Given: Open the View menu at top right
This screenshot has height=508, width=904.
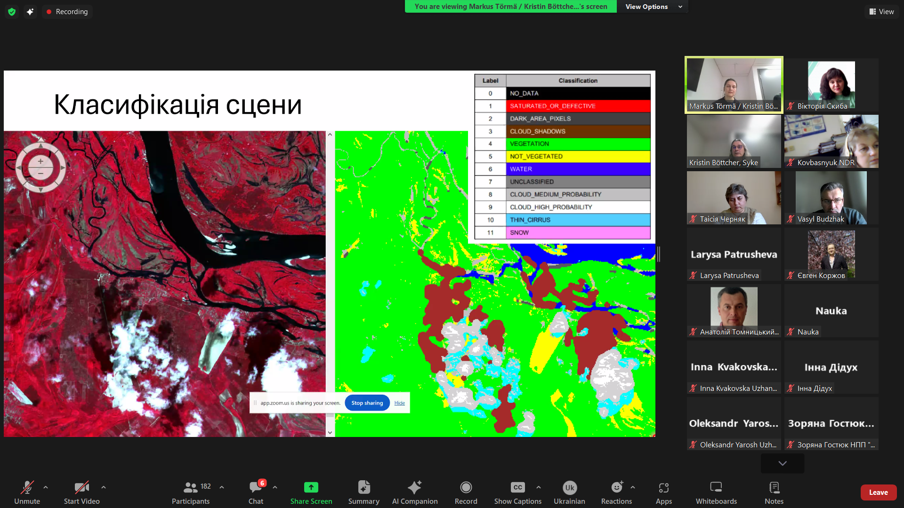Looking at the screenshot, I should tap(881, 11).
